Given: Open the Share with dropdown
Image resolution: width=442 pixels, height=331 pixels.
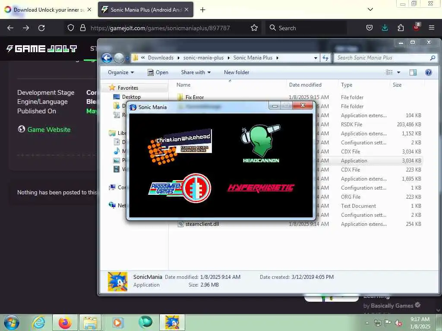Looking at the screenshot, I should click(x=196, y=72).
